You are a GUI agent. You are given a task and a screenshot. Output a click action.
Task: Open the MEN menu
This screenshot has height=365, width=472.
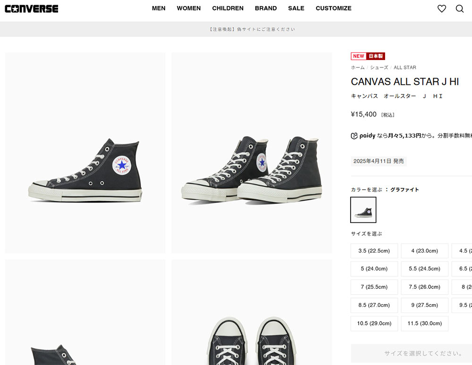click(159, 8)
